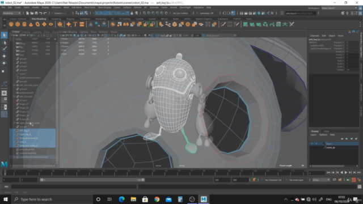Toggle Four View layout button
Viewport: 363px width, 204px height.
pos(4,100)
